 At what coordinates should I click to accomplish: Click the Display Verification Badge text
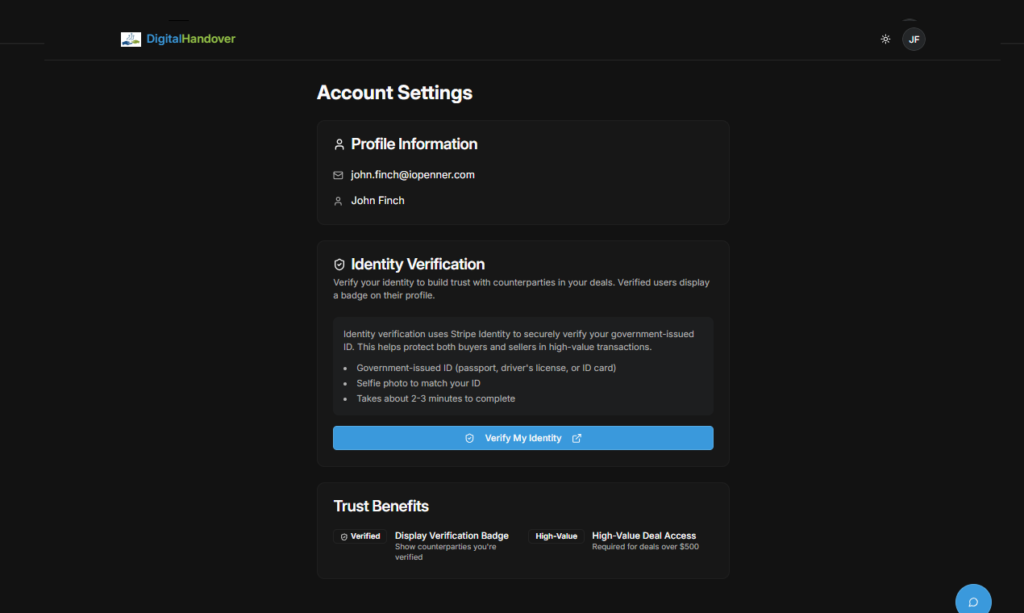click(452, 536)
